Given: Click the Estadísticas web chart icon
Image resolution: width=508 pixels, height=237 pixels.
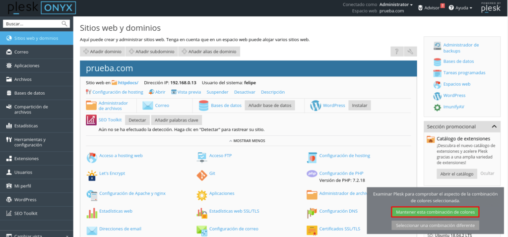Looking at the screenshot, I should tap(92, 212).
